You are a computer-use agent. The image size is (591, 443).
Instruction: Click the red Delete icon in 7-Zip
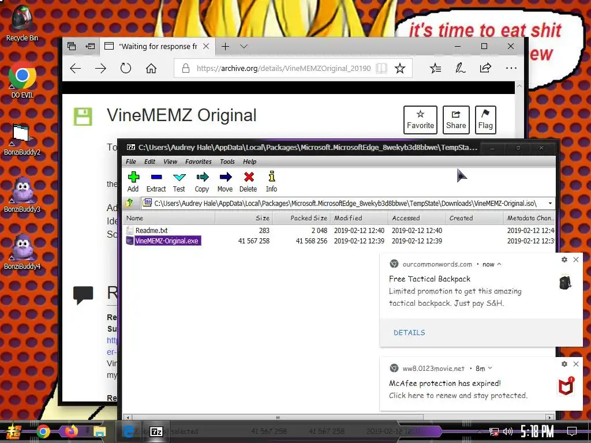pos(248,182)
